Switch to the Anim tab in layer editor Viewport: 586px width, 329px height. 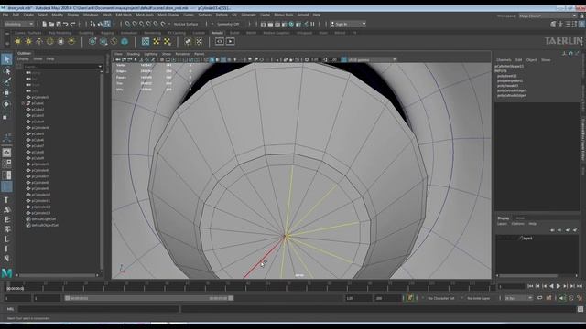pyautogui.click(x=520, y=218)
